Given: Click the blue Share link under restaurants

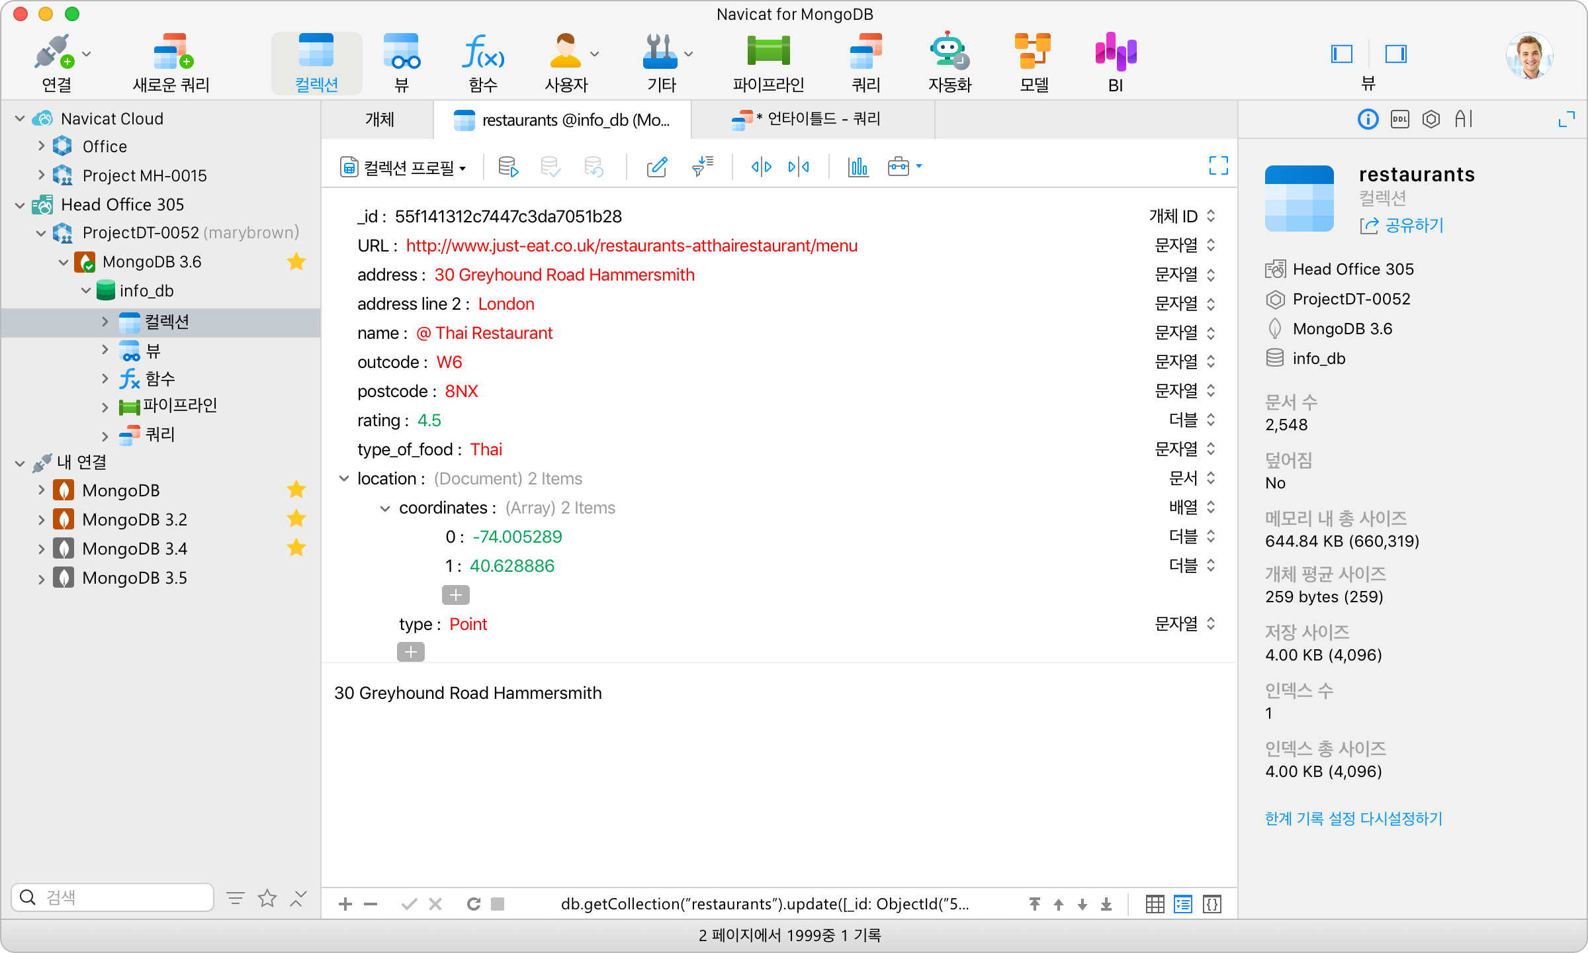Looking at the screenshot, I should (x=1413, y=226).
